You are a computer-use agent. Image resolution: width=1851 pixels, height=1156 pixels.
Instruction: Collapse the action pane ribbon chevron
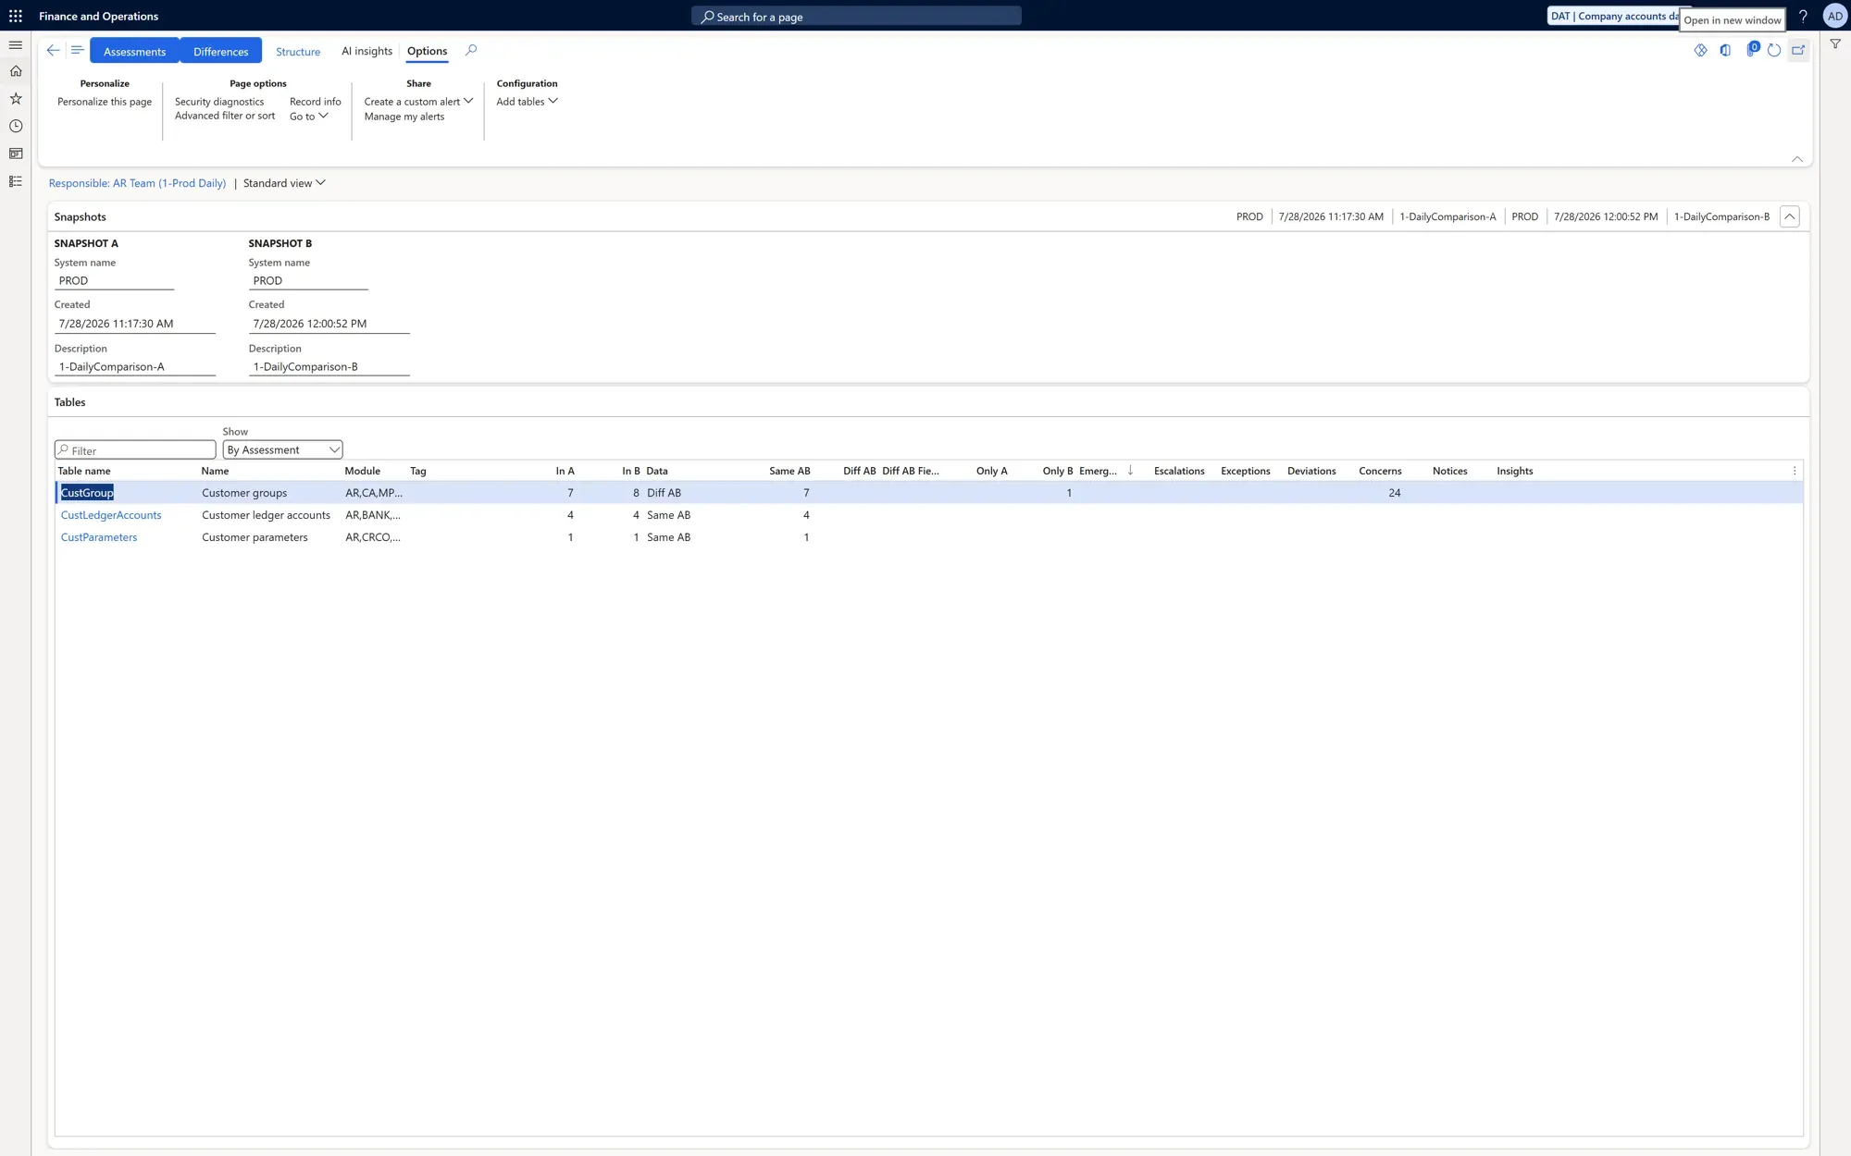1797,159
